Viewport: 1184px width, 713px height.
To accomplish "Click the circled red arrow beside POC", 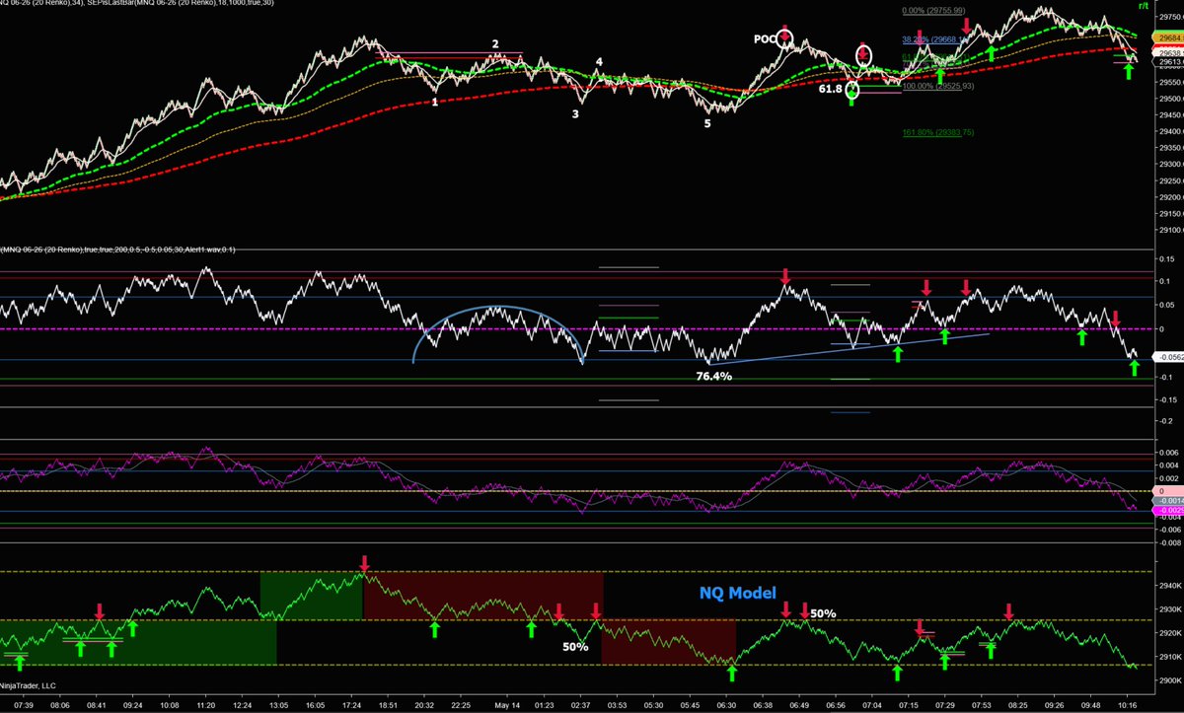I will point(785,37).
